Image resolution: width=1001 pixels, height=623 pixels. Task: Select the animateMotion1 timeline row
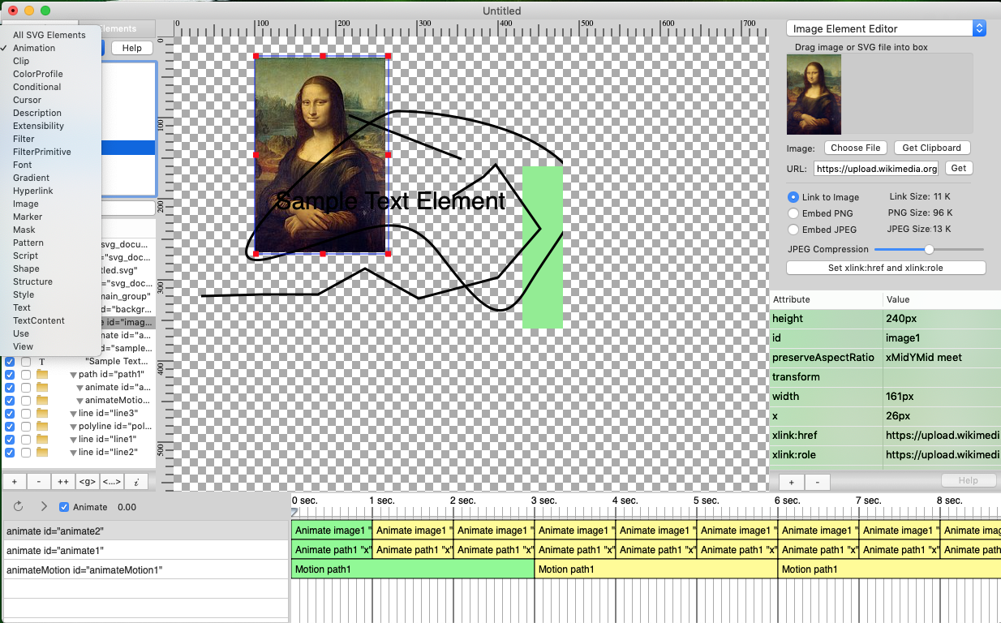pos(145,569)
